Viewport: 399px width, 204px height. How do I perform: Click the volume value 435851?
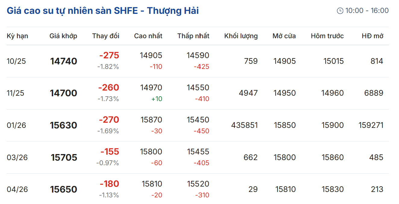[244, 125]
